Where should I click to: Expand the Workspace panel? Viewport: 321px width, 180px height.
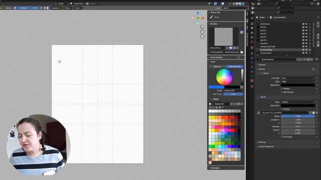[x=226, y=168]
